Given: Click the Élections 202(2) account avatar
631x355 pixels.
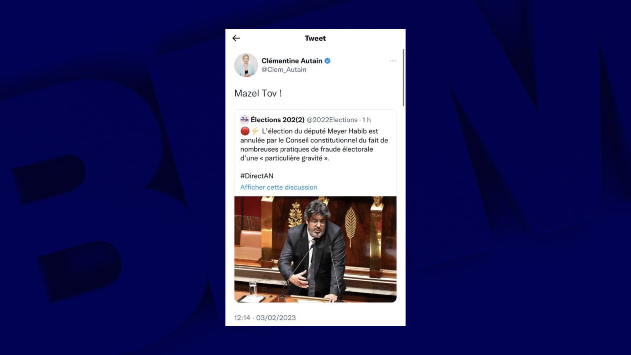Looking at the screenshot, I should point(244,120).
